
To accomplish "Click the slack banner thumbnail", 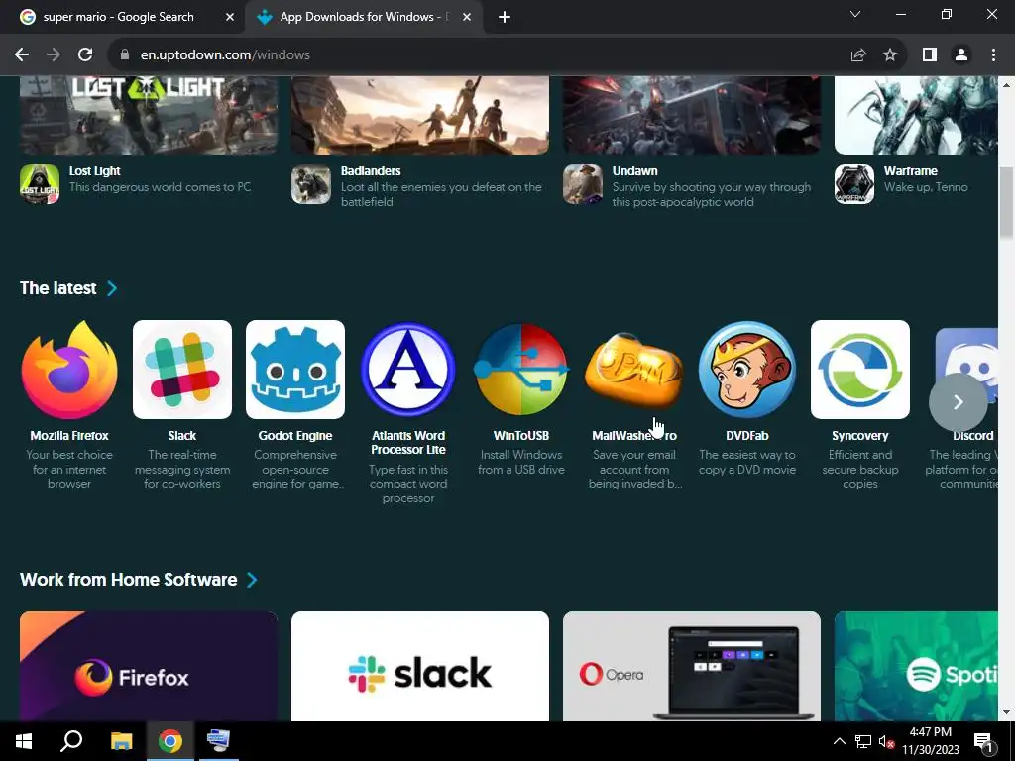I will (420, 667).
